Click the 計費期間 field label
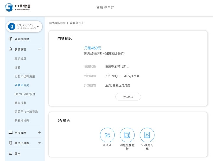This screenshot has height=161, width=213. [90, 86]
